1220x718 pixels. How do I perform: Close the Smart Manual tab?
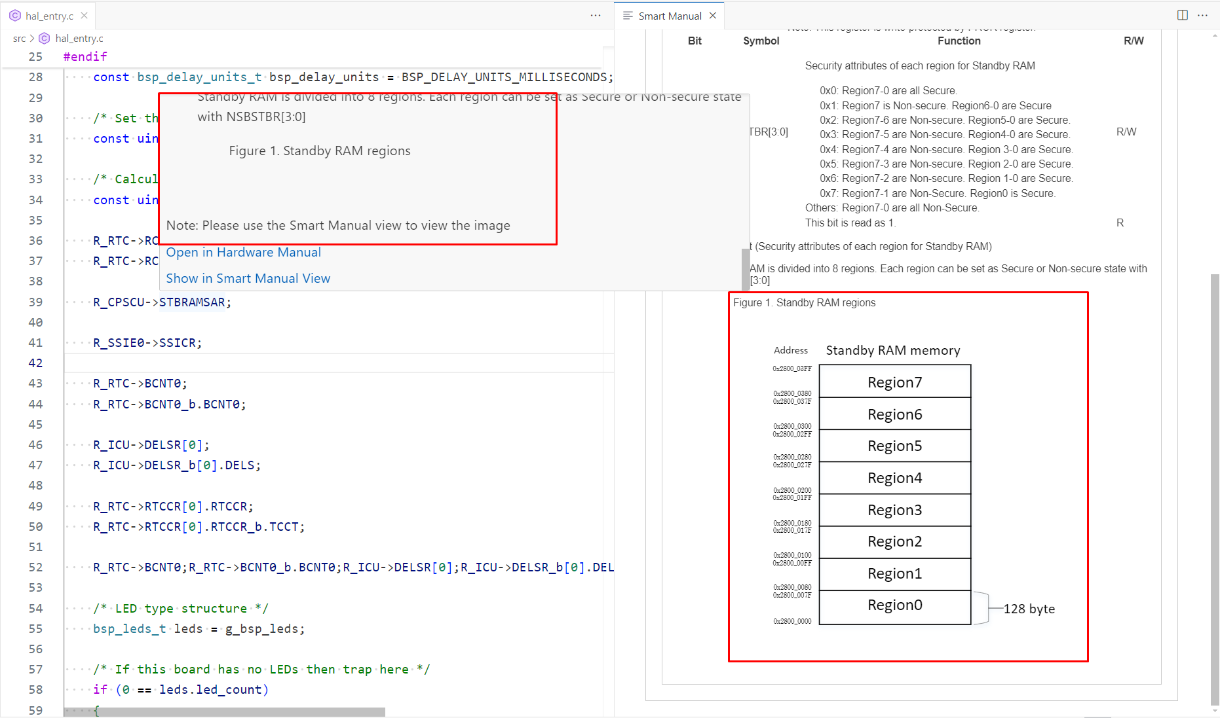click(713, 16)
